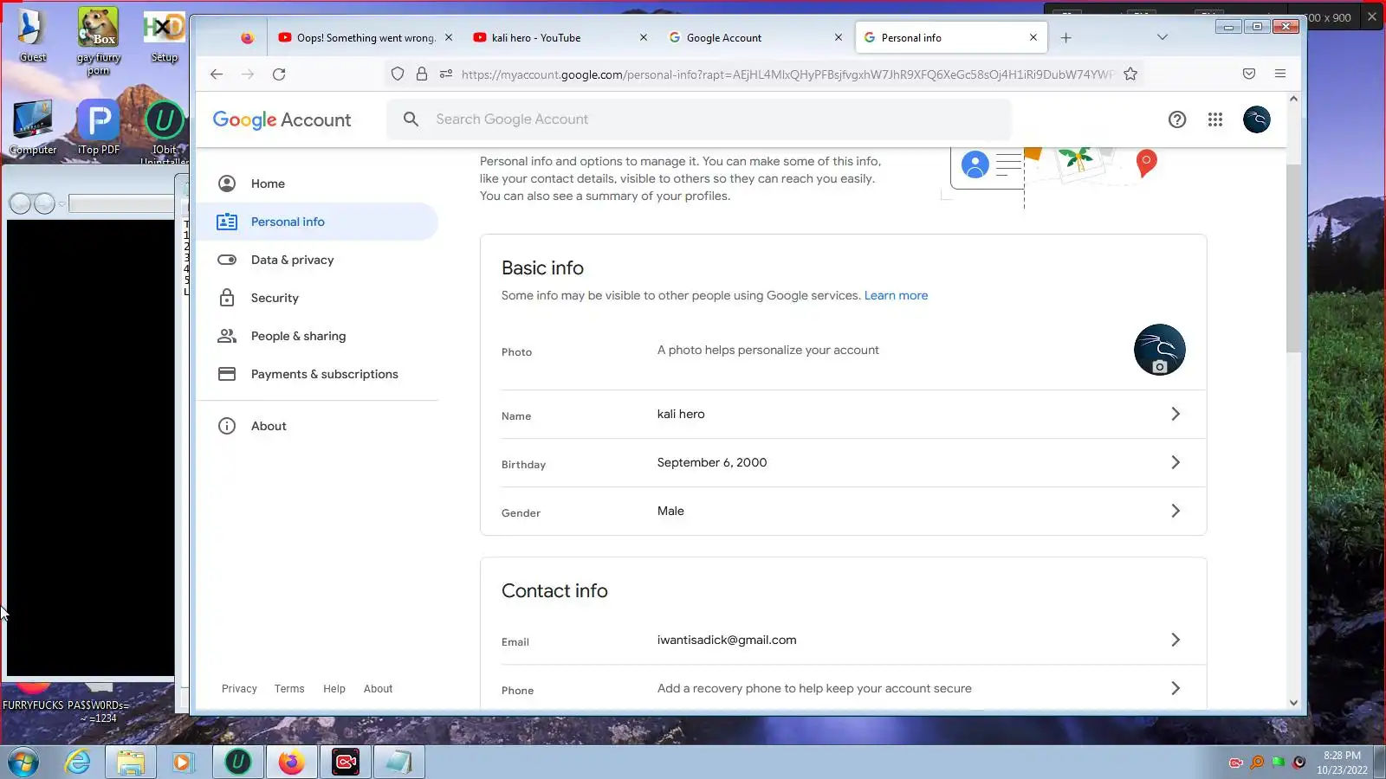Select the iTop PDF desktop icon
Screen dimensions: 1386x779
[99, 128]
